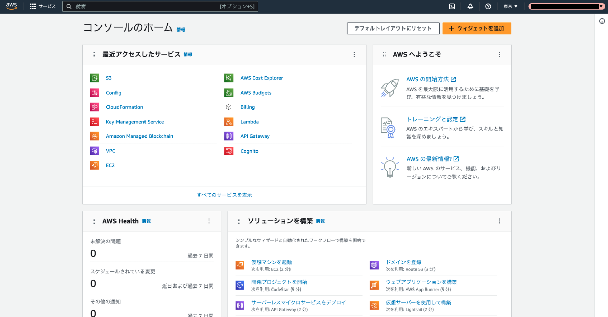Screen dimensions: 608x317
Task: Open options menu of AWS へようこそ widget
Action: click(x=500, y=55)
